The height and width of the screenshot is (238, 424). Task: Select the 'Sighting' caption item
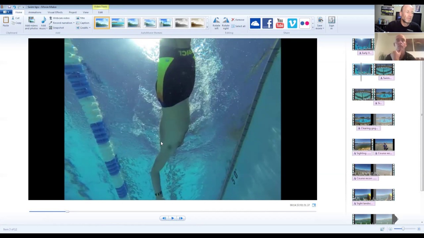pos(362,153)
